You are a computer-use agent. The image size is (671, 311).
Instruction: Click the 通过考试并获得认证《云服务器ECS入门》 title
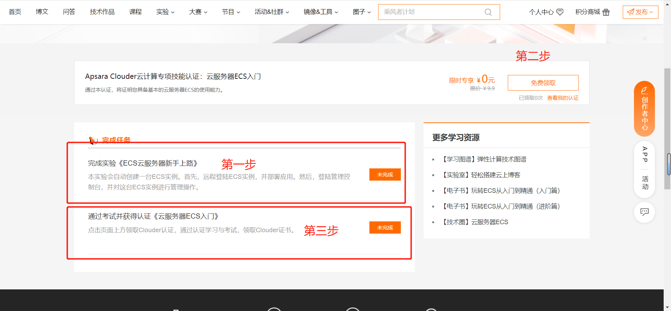click(x=154, y=216)
